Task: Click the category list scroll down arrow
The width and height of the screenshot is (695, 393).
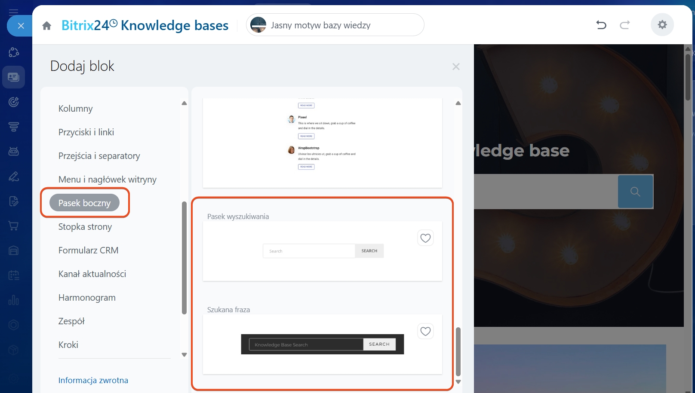Action: [184, 355]
